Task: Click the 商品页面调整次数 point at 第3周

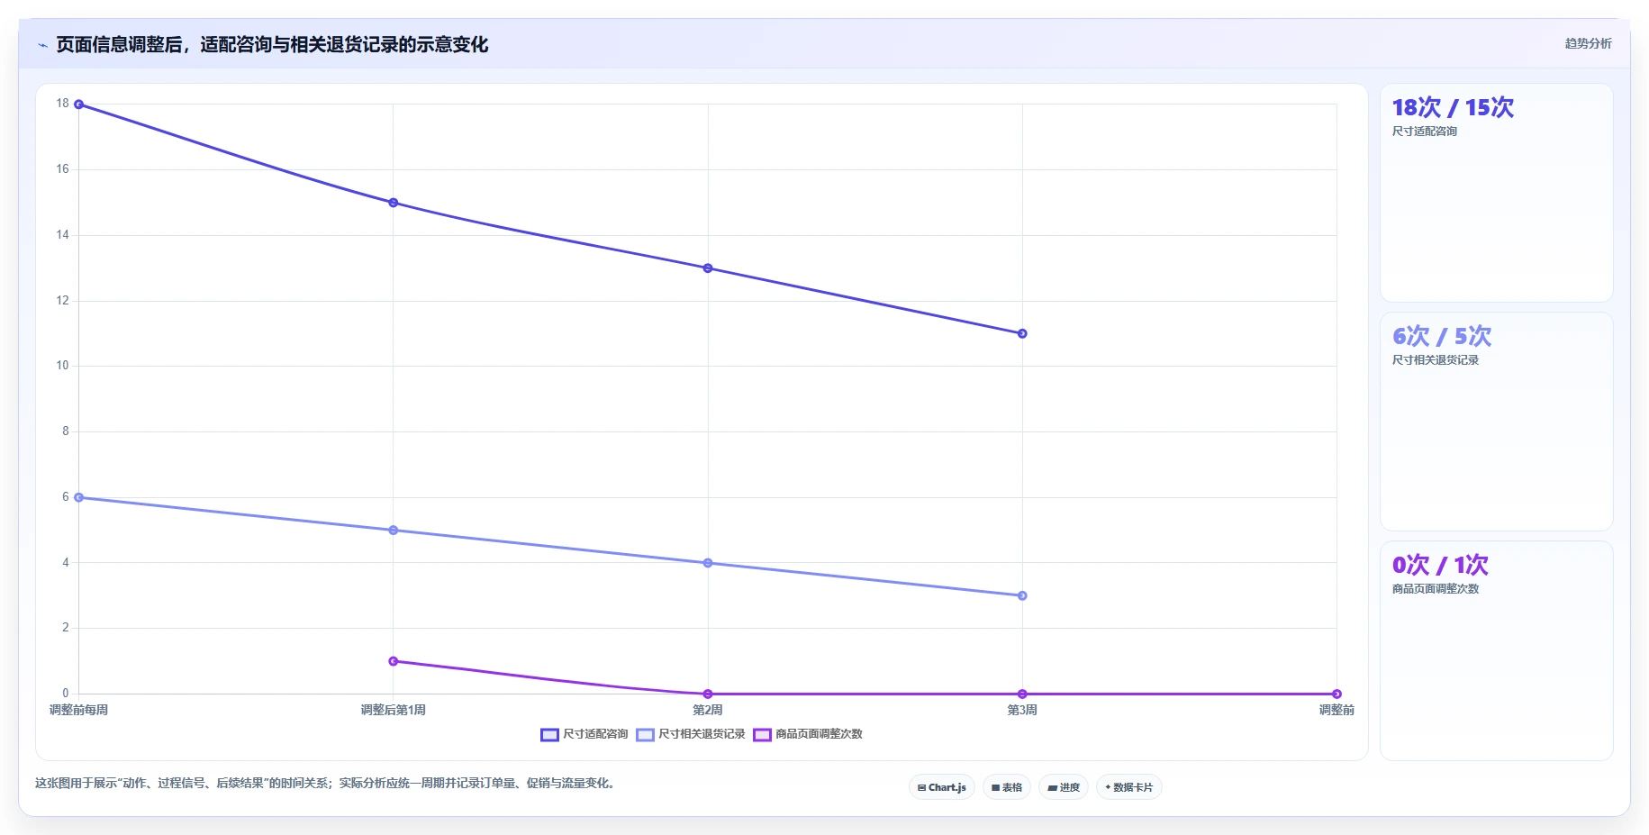Action: click(x=1022, y=694)
